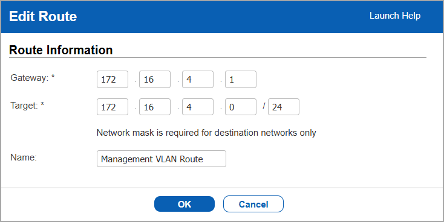Click the Gateway first octet field showing 172
This screenshot has height=222, width=444.
pyautogui.click(x=113, y=80)
